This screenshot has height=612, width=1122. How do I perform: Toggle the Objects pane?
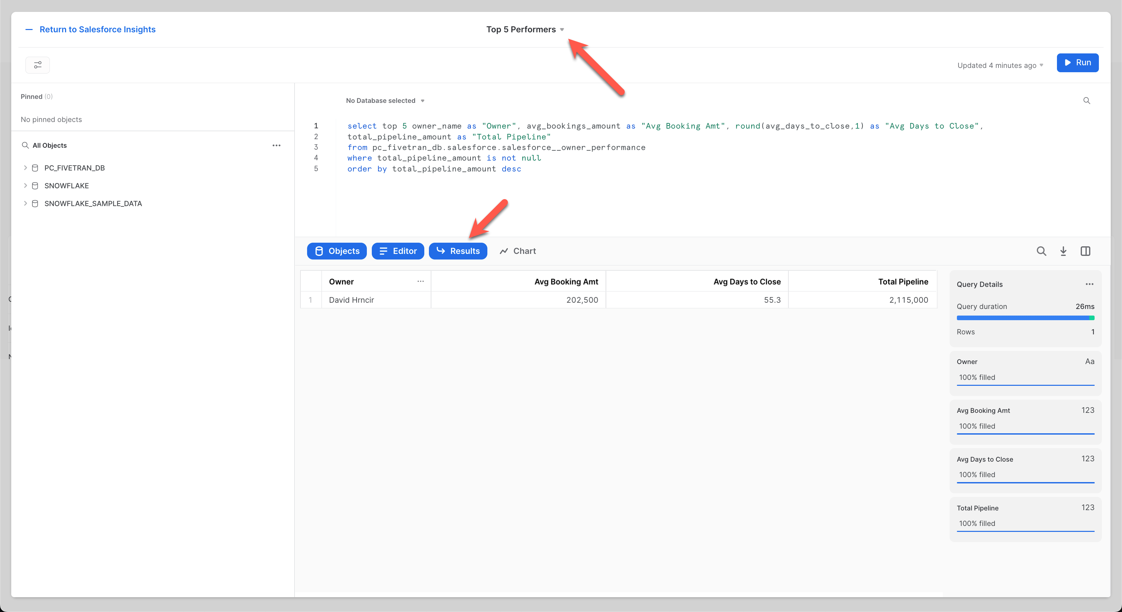coord(337,251)
